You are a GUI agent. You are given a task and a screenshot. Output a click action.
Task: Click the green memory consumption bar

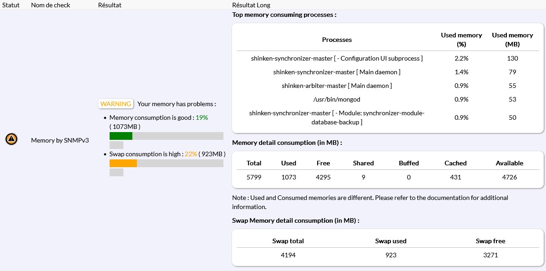coord(121,136)
